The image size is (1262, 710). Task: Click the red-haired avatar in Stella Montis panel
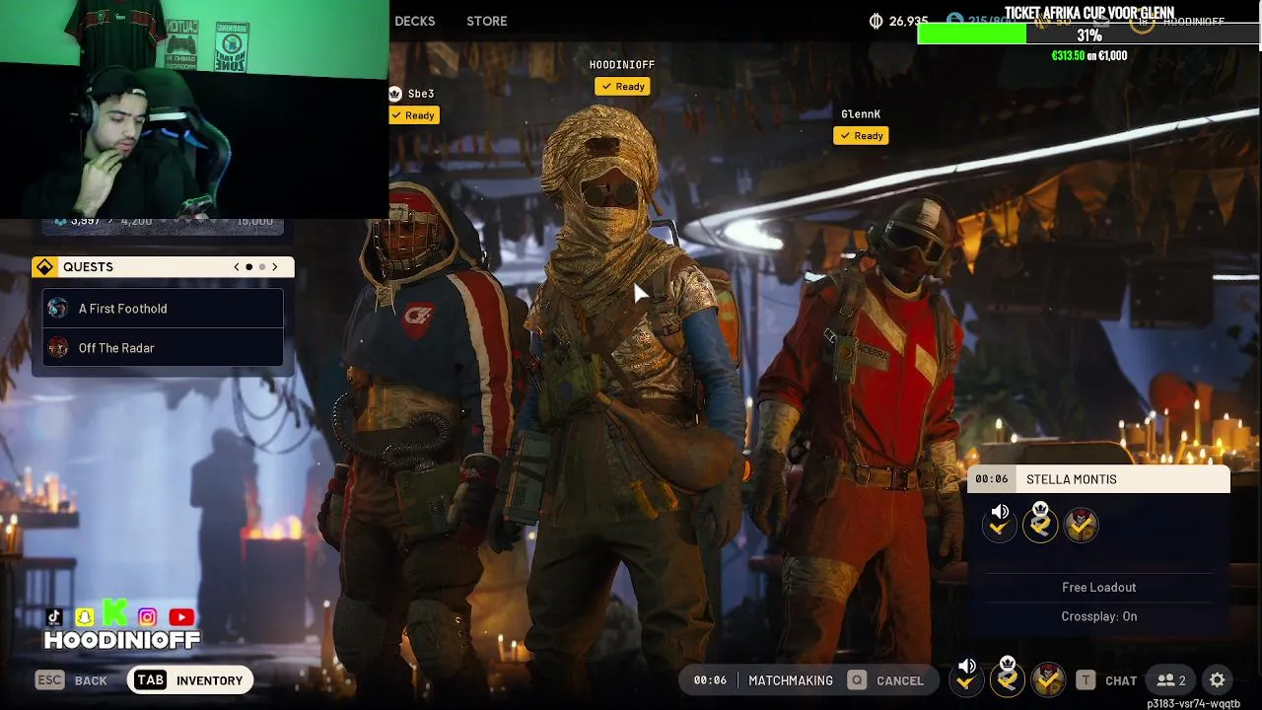(x=1081, y=525)
